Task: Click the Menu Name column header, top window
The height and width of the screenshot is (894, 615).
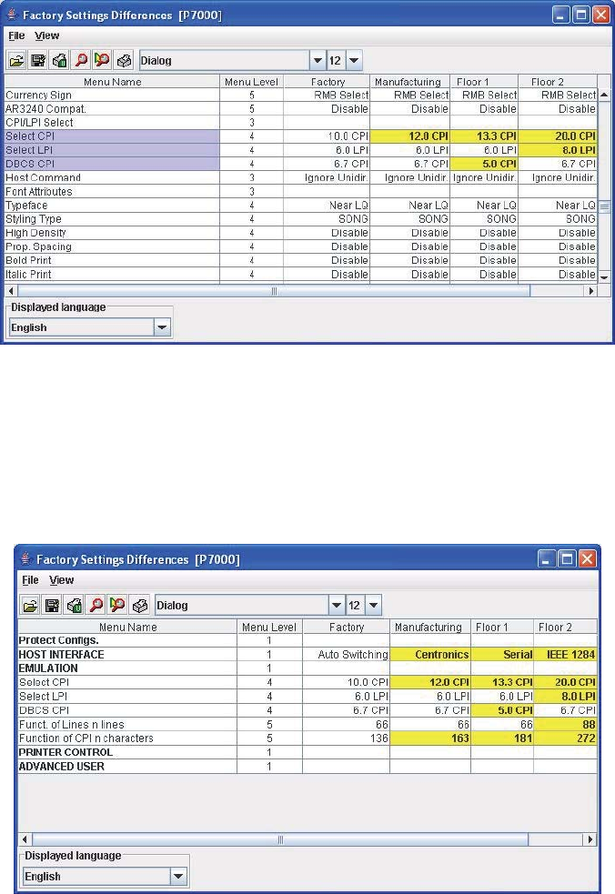Action: click(112, 82)
